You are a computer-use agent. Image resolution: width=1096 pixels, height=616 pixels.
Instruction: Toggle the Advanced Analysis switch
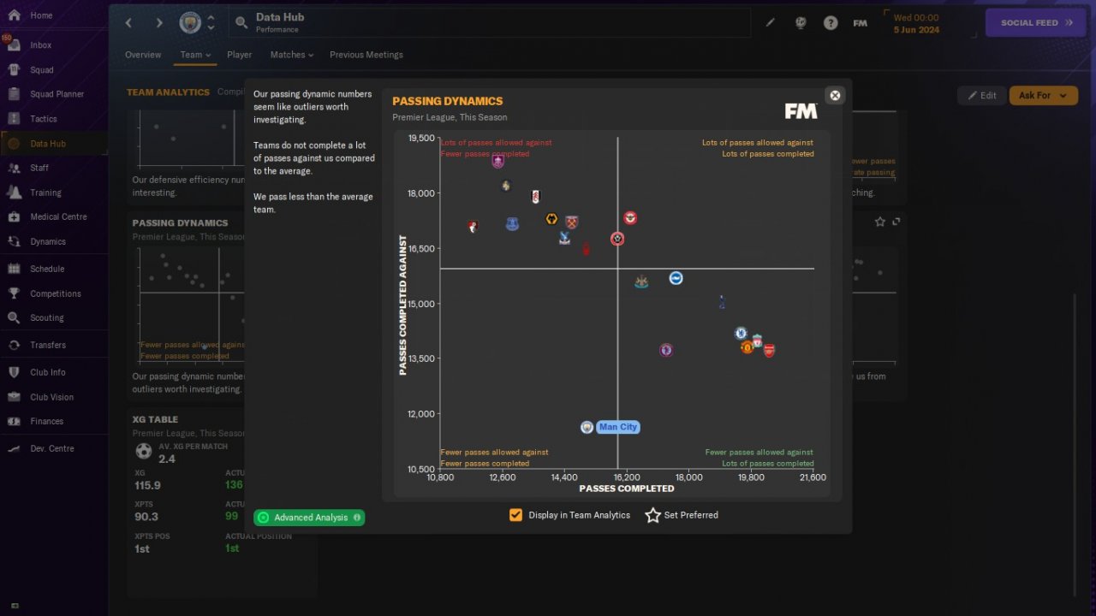309,518
